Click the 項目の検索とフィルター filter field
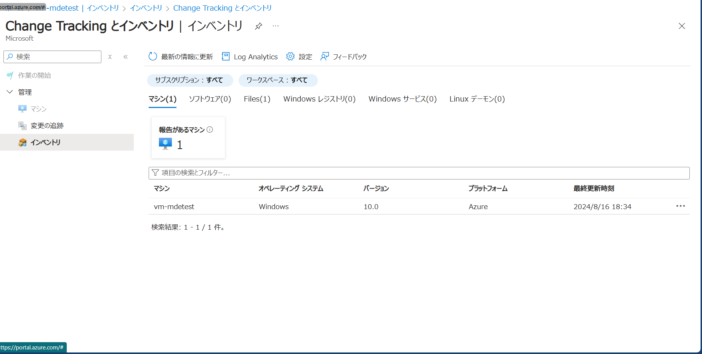702x354 pixels. [418, 173]
